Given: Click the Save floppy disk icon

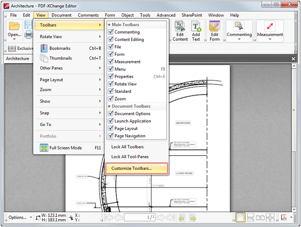Looking at the screenshot, I should click(28, 25).
